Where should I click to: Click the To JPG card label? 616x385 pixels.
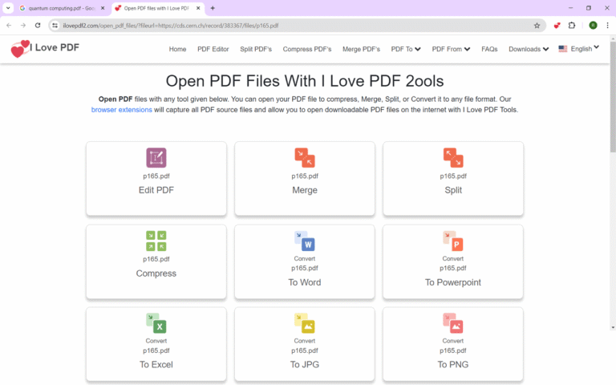click(x=305, y=365)
